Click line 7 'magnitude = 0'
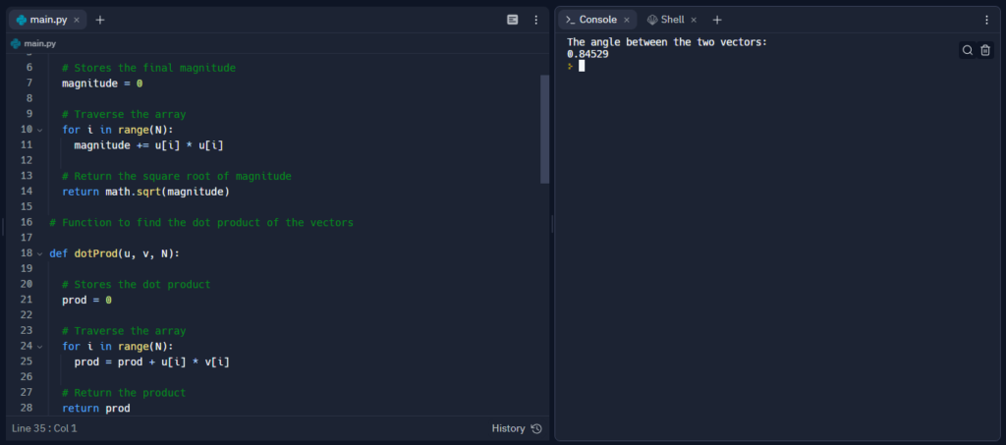The height and width of the screenshot is (445, 1006). pyautogui.click(x=102, y=83)
